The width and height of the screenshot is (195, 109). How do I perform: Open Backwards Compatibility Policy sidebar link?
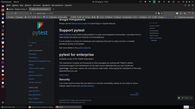tap(40, 61)
